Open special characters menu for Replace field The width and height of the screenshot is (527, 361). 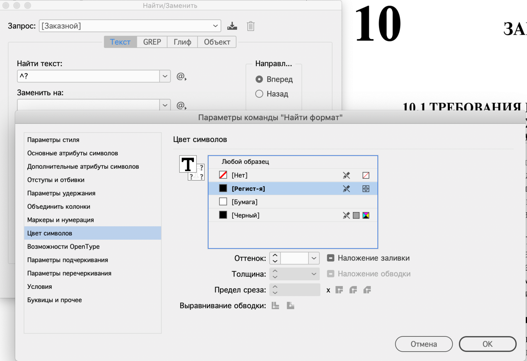click(181, 105)
